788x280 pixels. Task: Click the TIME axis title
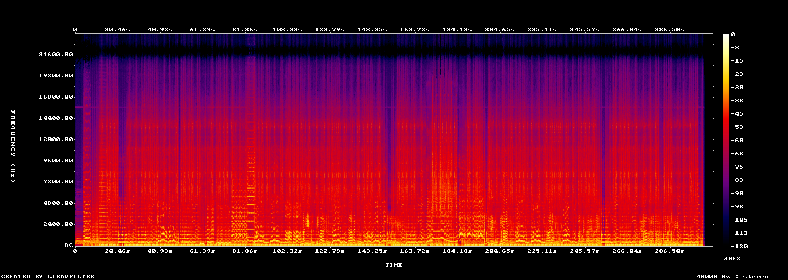tap(393, 265)
